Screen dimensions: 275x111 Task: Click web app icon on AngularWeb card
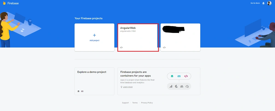click(121, 47)
